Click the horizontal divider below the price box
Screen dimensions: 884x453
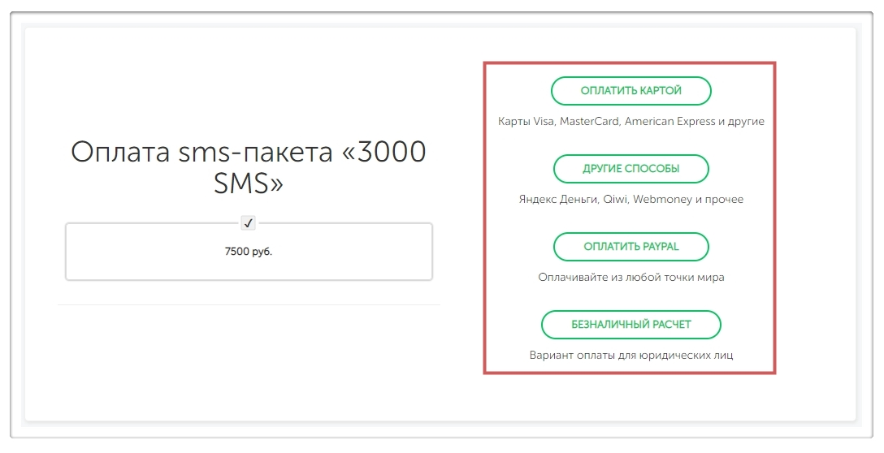pyautogui.click(x=249, y=305)
